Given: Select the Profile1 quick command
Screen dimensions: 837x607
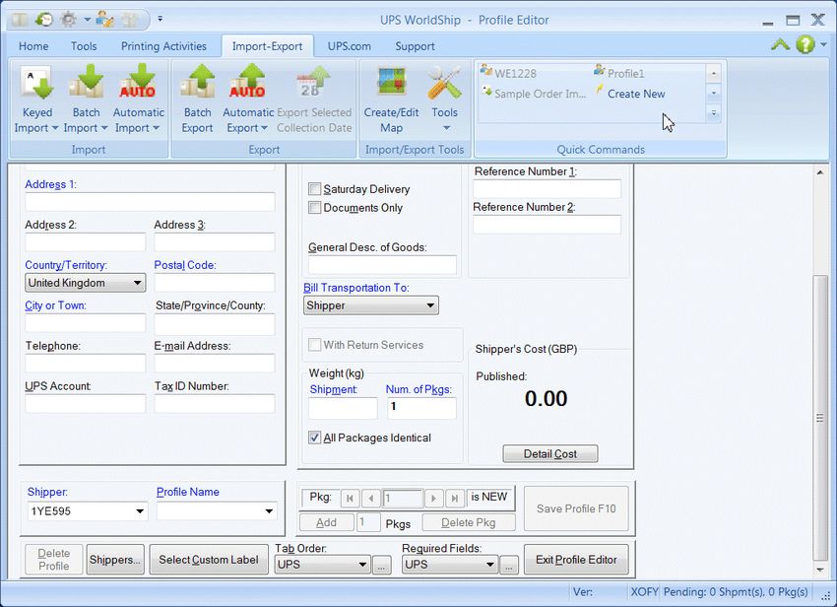Looking at the screenshot, I should pyautogui.click(x=619, y=73).
